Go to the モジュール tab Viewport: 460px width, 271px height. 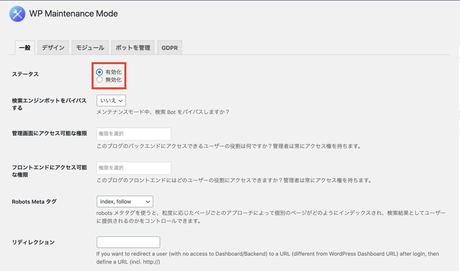tap(90, 48)
